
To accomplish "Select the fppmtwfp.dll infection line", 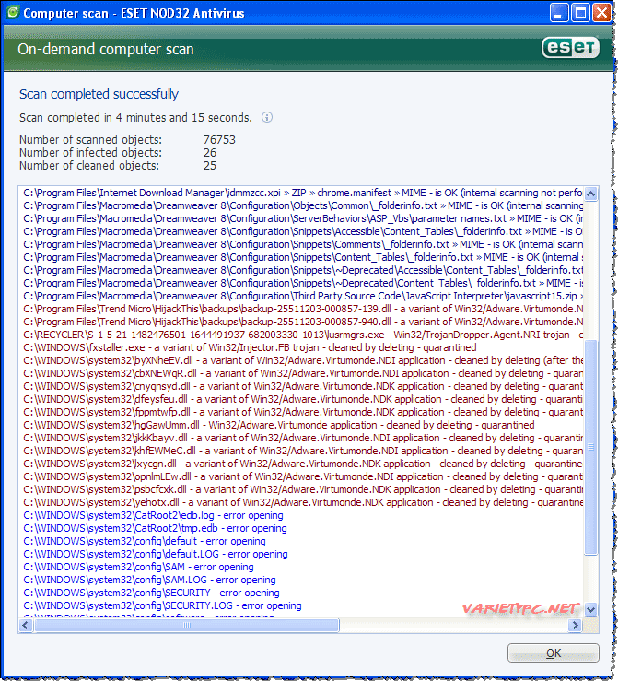I will click(302, 412).
